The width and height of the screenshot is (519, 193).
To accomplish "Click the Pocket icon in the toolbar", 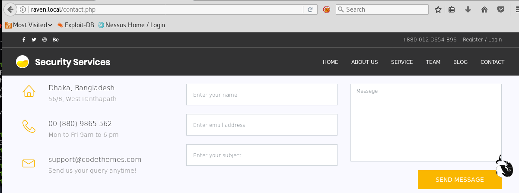I will click(x=501, y=9).
